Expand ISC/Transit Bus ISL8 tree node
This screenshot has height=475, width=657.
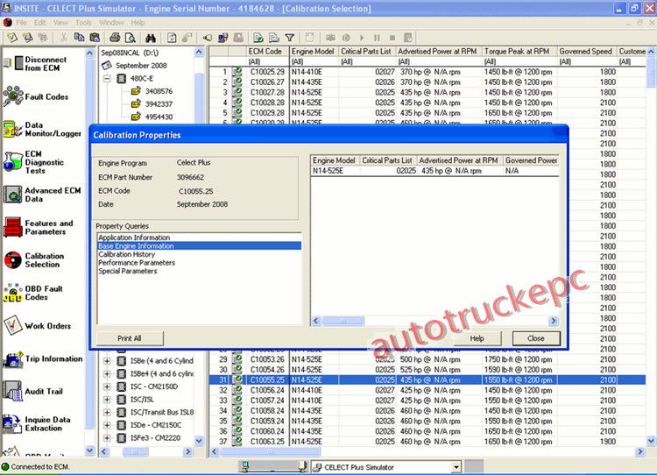(107, 412)
